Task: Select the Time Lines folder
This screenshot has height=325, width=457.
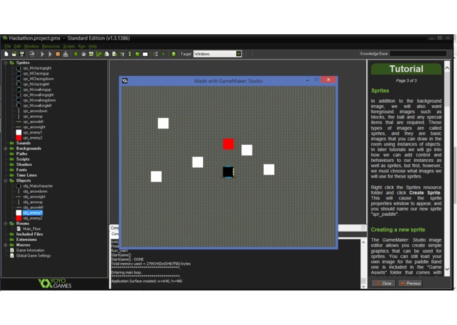Action: pyautogui.click(x=26, y=175)
